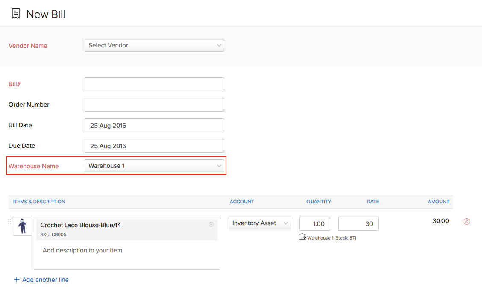Open the Bill Date field
This screenshot has height=287, width=482.
(x=154, y=126)
